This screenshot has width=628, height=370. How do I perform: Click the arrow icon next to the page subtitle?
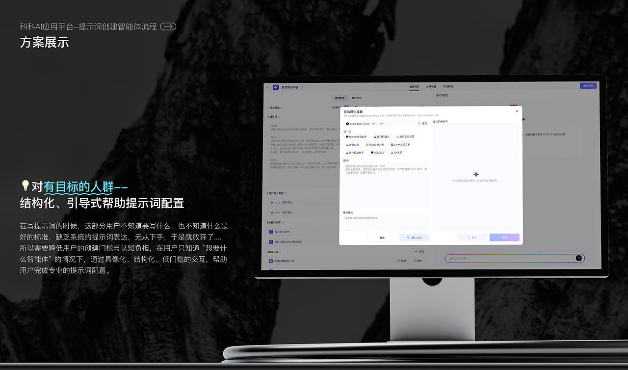pos(168,27)
